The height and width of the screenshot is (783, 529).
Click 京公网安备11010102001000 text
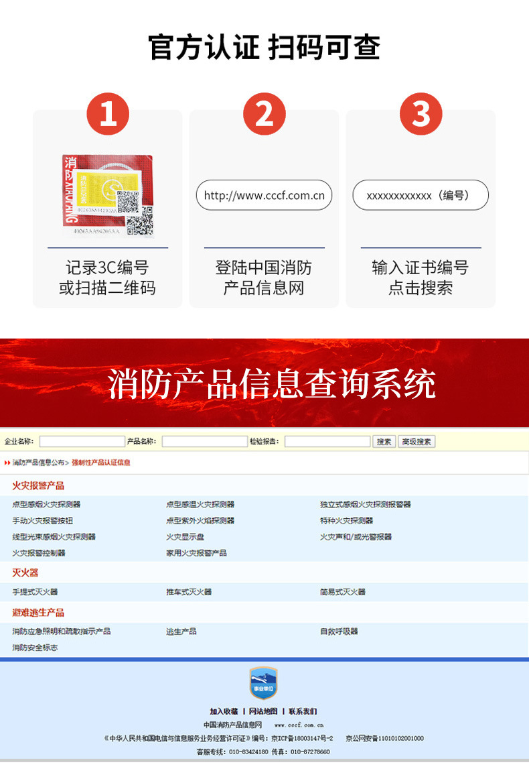coord(384,738)
